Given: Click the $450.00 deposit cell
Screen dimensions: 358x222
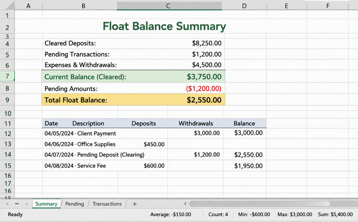Looking at the screenshot, I should point(154,144).
